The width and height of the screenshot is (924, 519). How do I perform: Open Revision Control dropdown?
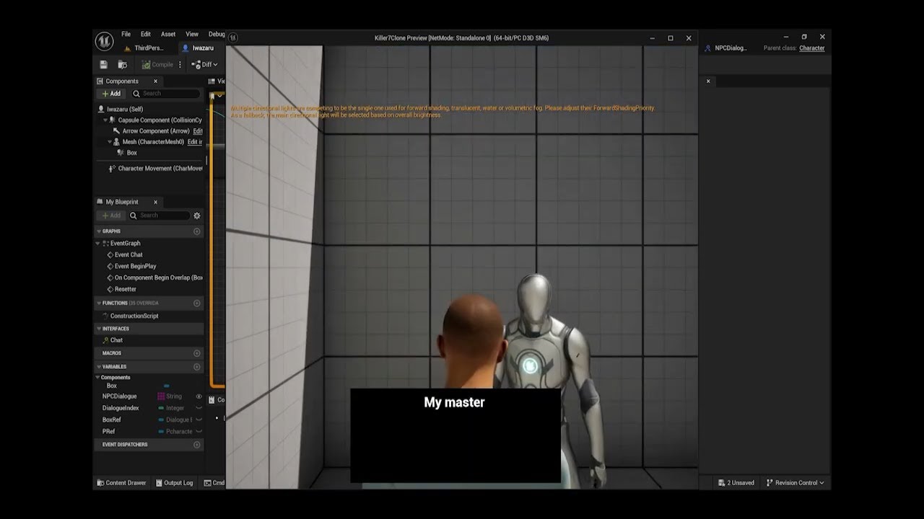[x=795, y=483]
